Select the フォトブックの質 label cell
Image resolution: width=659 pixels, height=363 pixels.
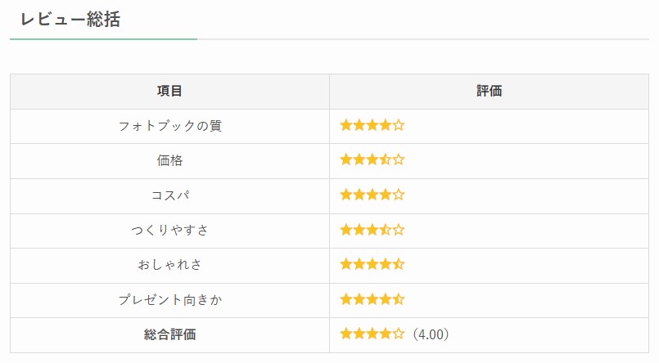click(x=169, y=127)
